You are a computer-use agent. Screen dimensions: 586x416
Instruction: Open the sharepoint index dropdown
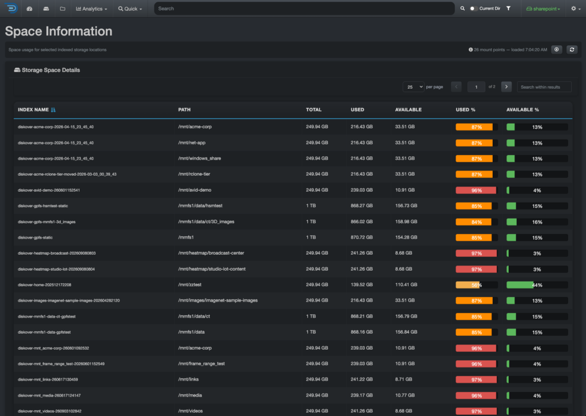543,9
